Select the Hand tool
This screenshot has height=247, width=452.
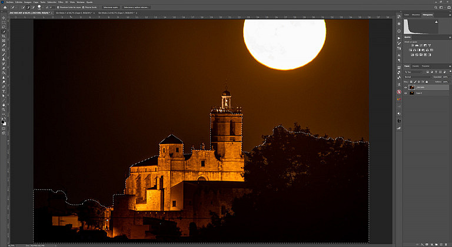click(x=4, y=104)
